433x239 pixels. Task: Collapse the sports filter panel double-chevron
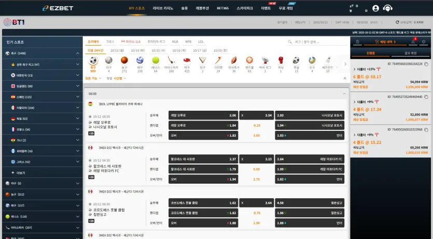click(x=345, y=79)
